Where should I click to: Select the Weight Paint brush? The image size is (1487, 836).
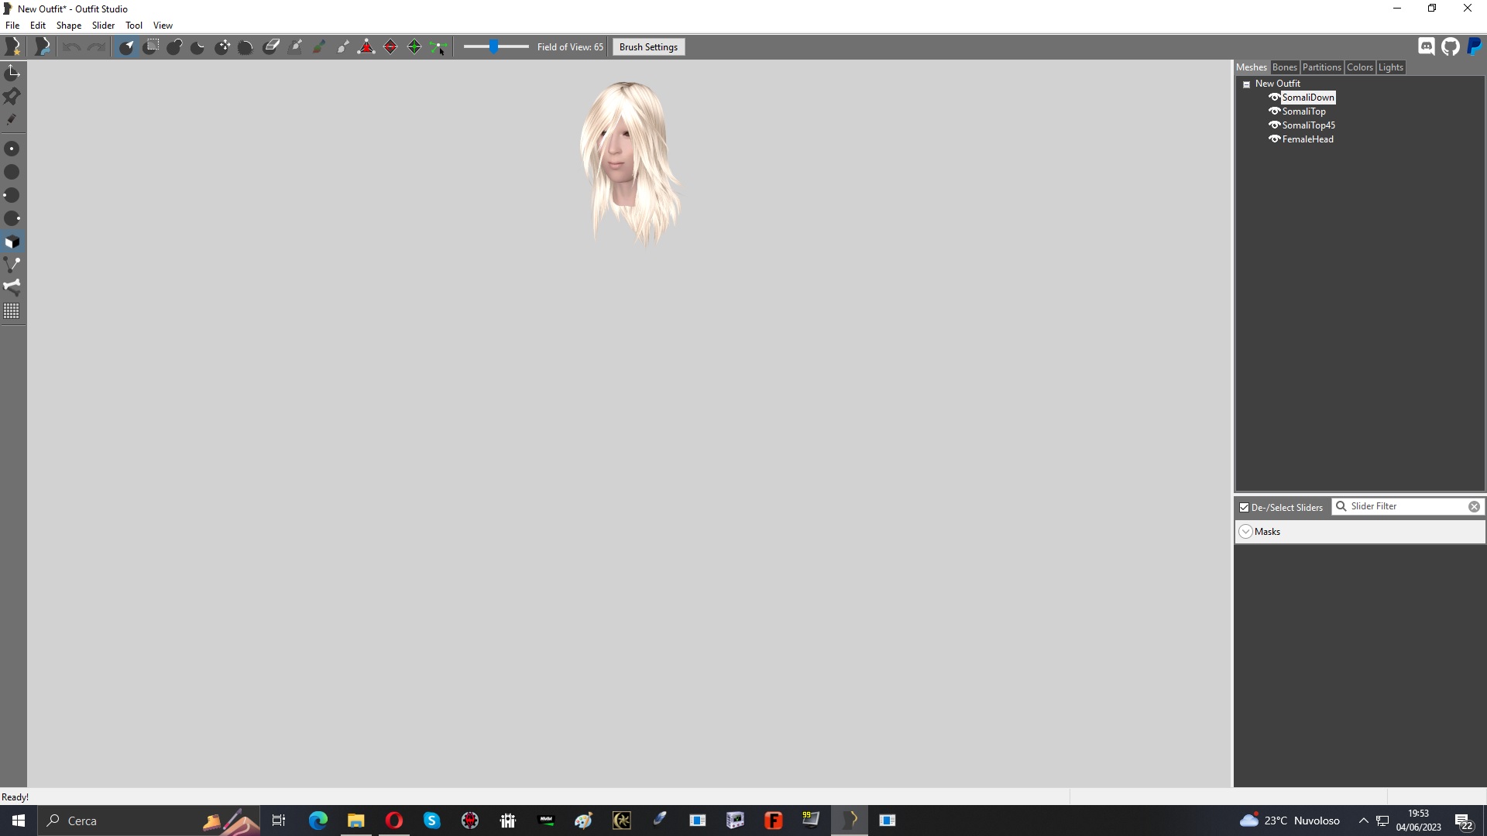tap(295, 47)
